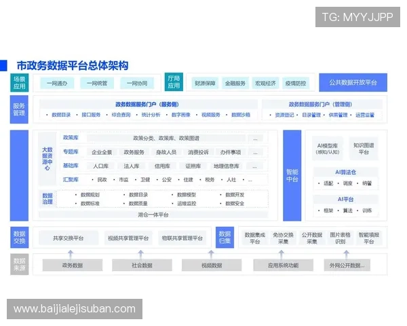
Task: Select the 视频共享管理平台 box
Action: tap(128, 238)
